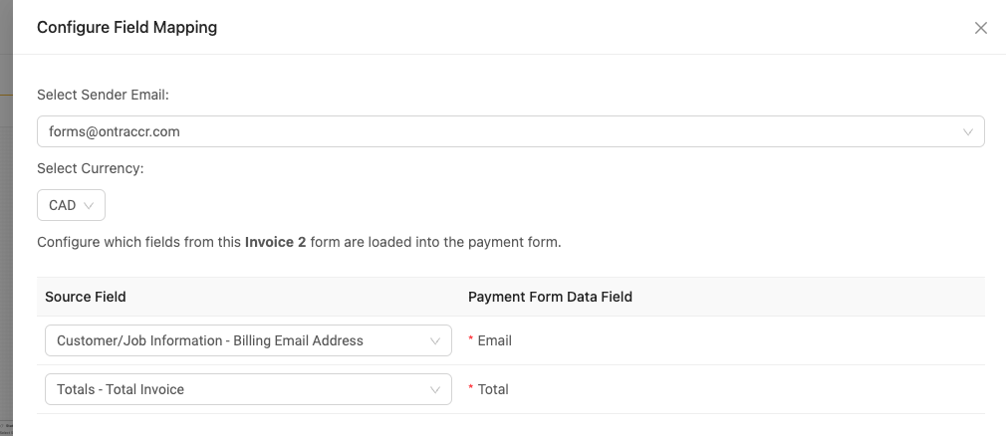Click the Configure Field Mapping title

(x=127, y=28)
